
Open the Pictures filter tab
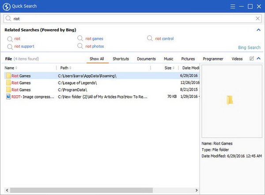pos(188,59)
